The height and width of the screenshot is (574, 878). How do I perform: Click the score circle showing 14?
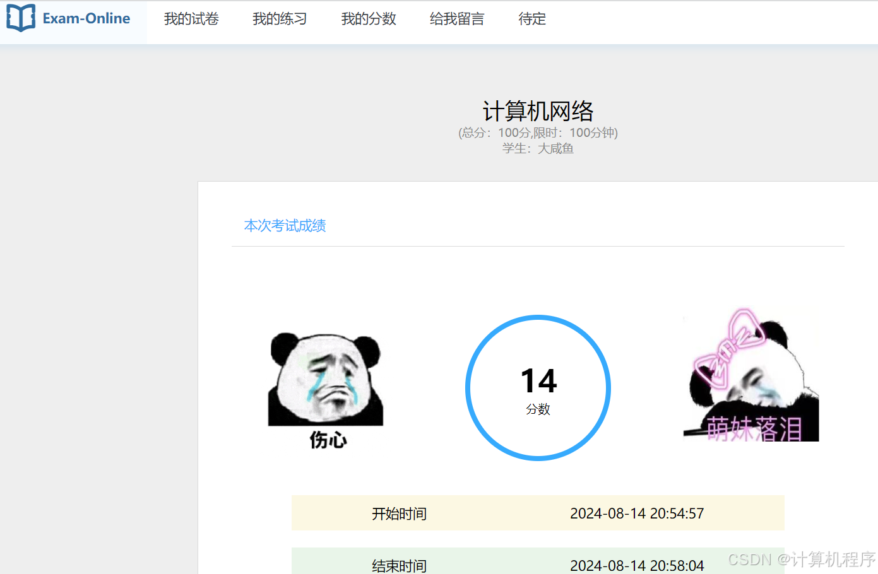coord(538,388)
